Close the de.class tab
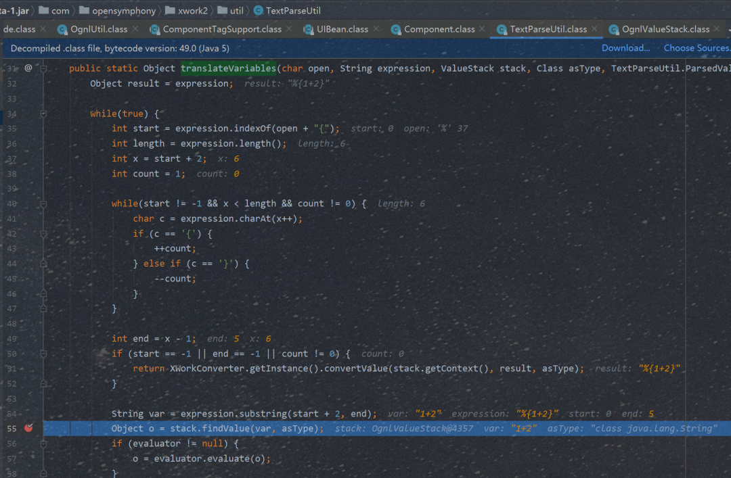The image size is (731, 478). coord(43,29)
